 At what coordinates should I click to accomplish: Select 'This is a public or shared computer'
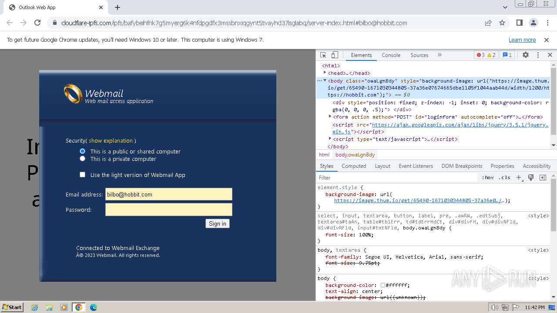82,151
